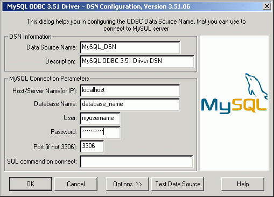Click the 'DSN Information' group title

[x=30, y=37]
